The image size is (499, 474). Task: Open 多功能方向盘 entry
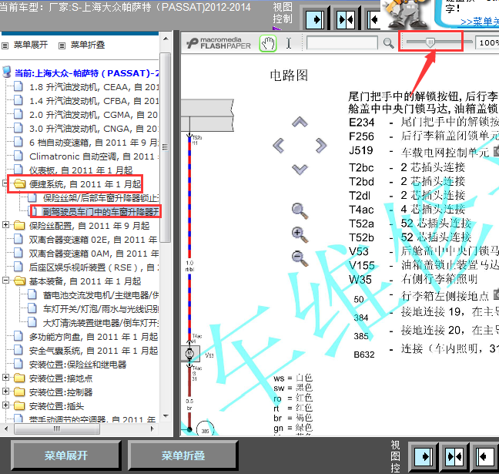[x=94, y=337]
